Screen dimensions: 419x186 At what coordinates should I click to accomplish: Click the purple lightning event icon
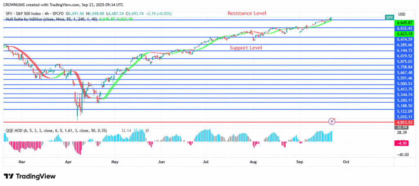click(x=332, y=121)
